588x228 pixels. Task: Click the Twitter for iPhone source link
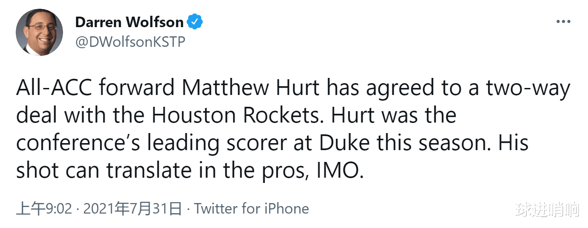[252, 208]
